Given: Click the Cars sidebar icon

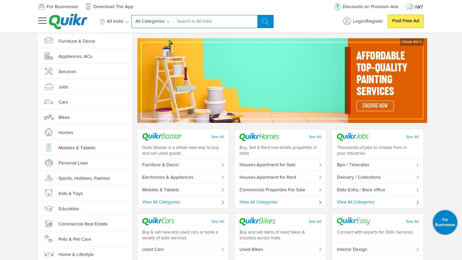Looking at the screenshot, I should 49,102.
